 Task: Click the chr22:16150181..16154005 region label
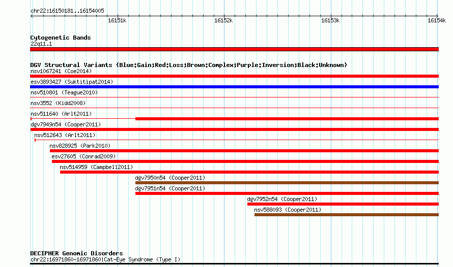coord(67,11)
